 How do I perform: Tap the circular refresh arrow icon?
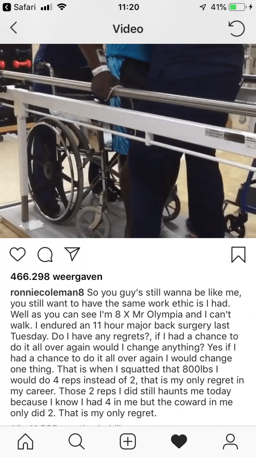coord(236,29)
